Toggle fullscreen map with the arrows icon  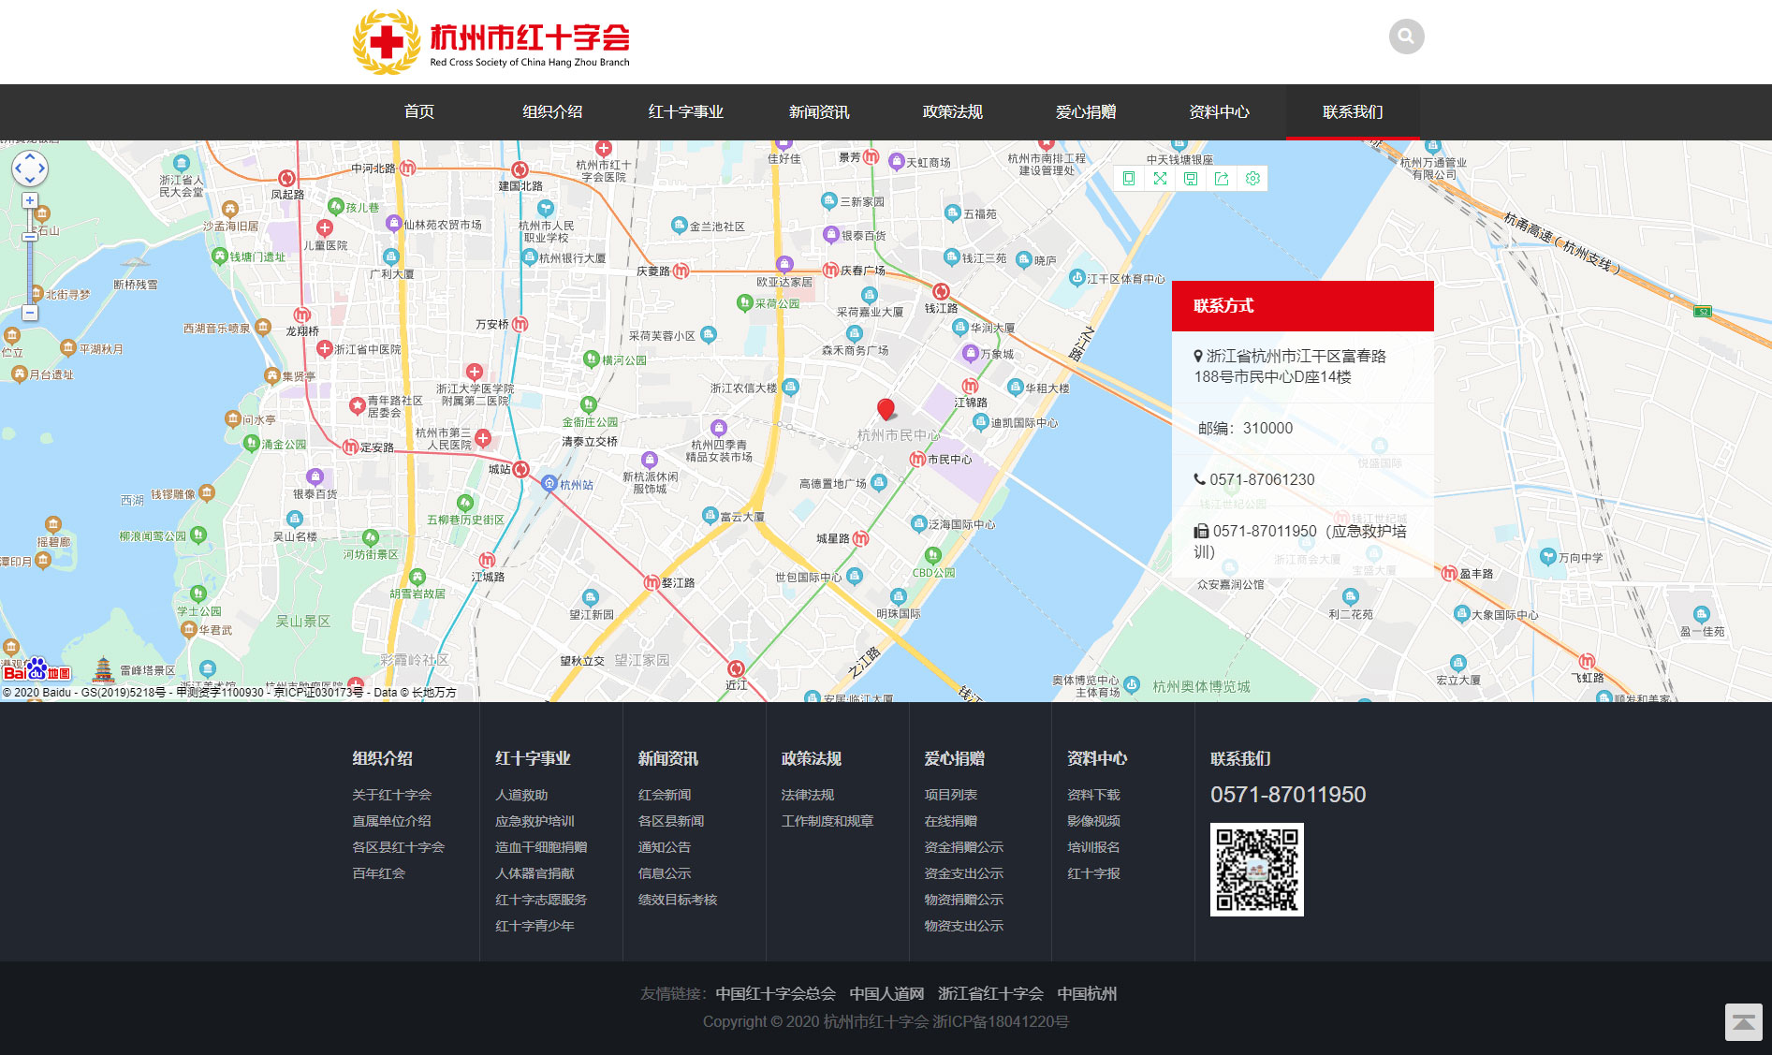click(x=1160, y=178)
